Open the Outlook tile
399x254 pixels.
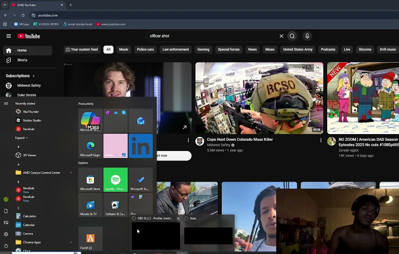point(141,121)
